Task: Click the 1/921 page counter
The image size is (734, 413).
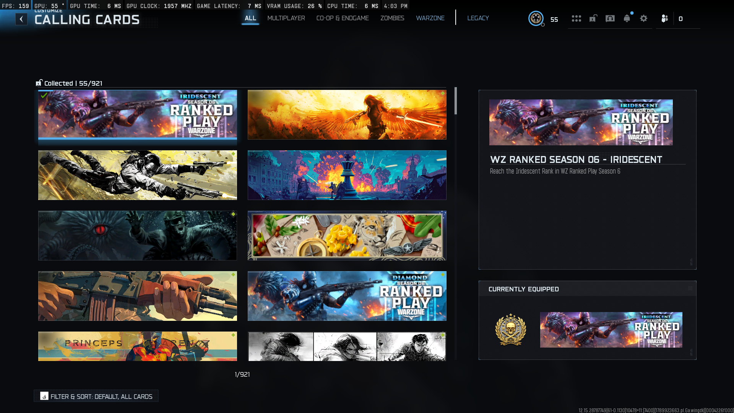Action: [242, 374]
